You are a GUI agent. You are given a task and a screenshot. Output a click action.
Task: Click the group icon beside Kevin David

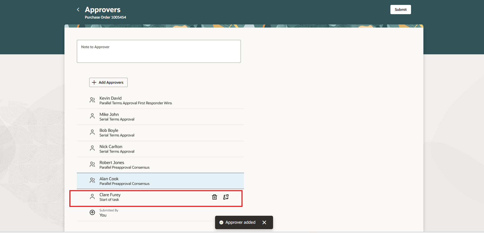pos(92,100)
